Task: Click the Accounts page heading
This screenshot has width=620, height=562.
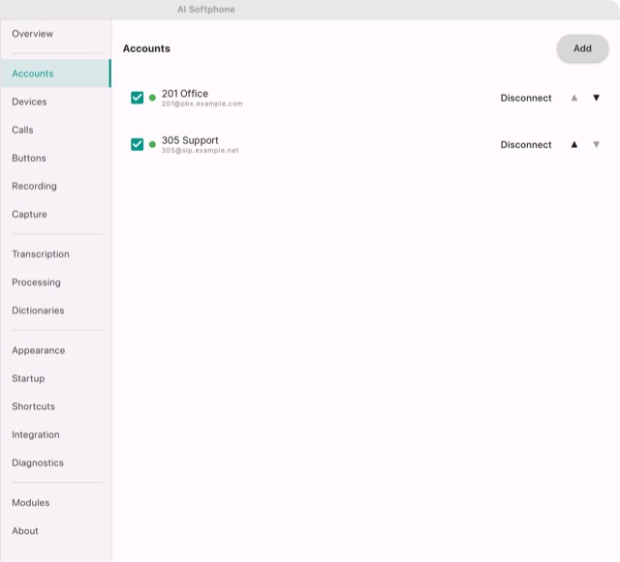Action: coord(146,48)
